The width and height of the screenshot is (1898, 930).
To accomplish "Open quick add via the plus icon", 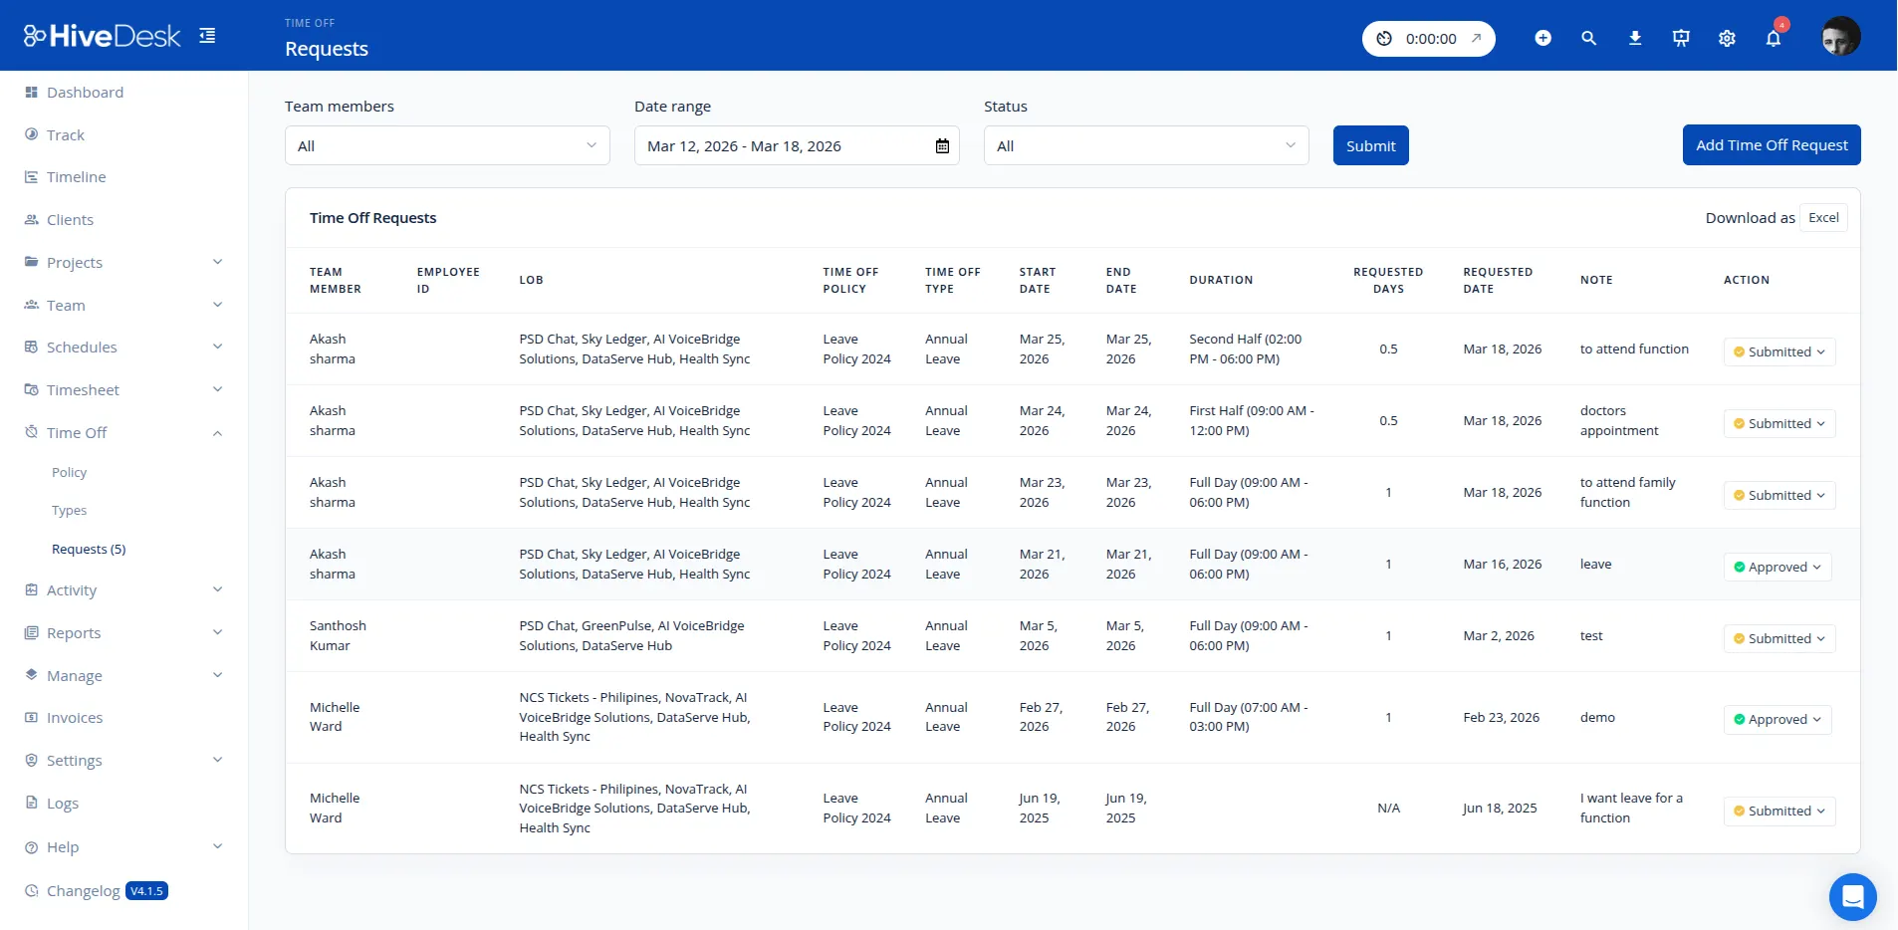I will pyautogui.click(x=1542, y=38).
